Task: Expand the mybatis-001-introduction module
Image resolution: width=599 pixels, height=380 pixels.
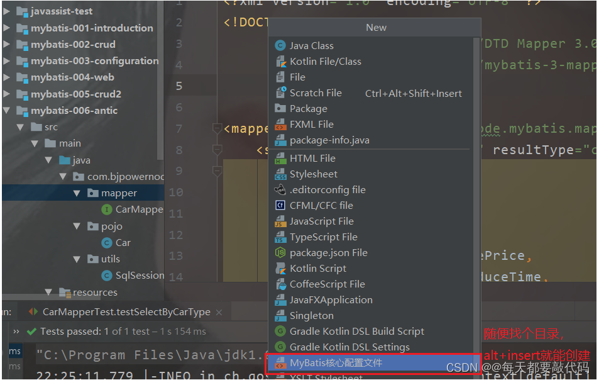Action: pyautogui.click(x=6, y=28)
